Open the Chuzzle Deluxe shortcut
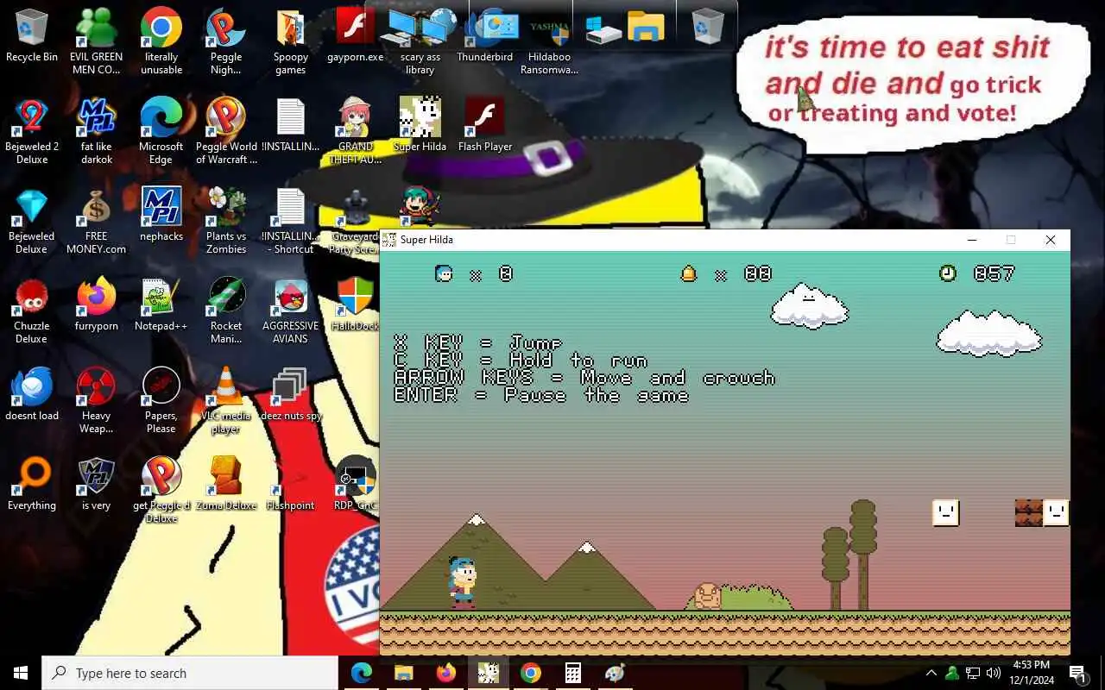Viewport: 1105px width, 690px height. tap(32, 310)
